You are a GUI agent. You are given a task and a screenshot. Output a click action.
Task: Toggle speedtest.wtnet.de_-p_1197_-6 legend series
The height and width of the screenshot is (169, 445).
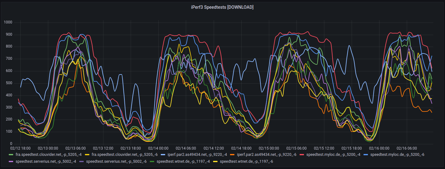246,161
